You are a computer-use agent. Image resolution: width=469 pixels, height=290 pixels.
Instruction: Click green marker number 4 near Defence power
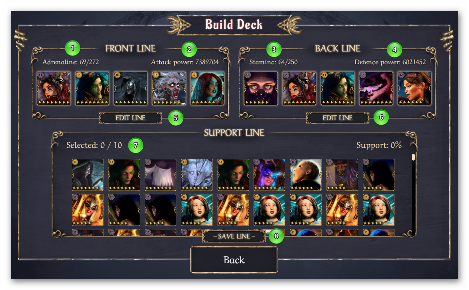tap(395, 50)
